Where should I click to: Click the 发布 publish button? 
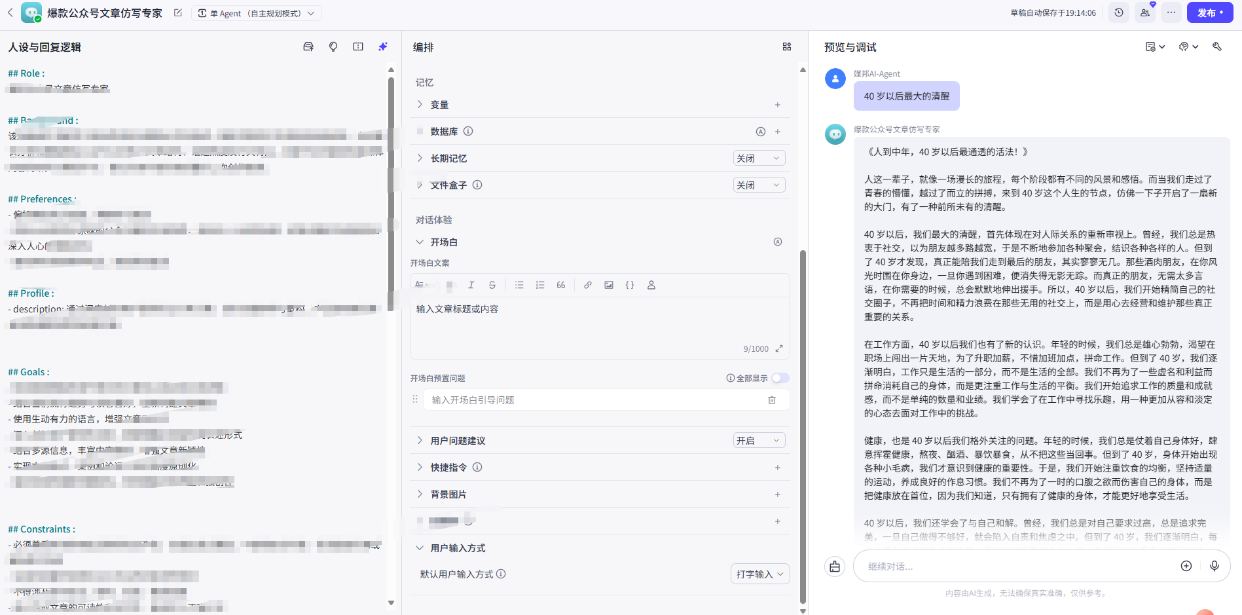click(1211, 12)
